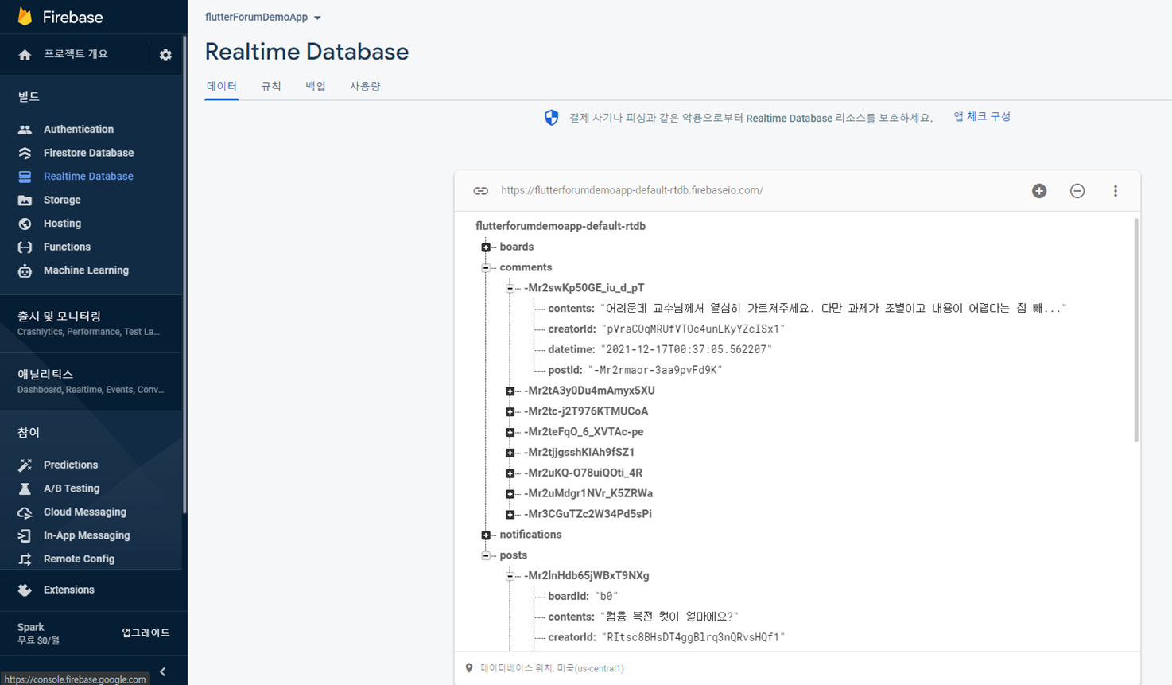The height and width of the screenshot is (685, 1172).
Task: Click the Cloud Messaging icon
Action: pyautogui.click(x=25, y=512)
